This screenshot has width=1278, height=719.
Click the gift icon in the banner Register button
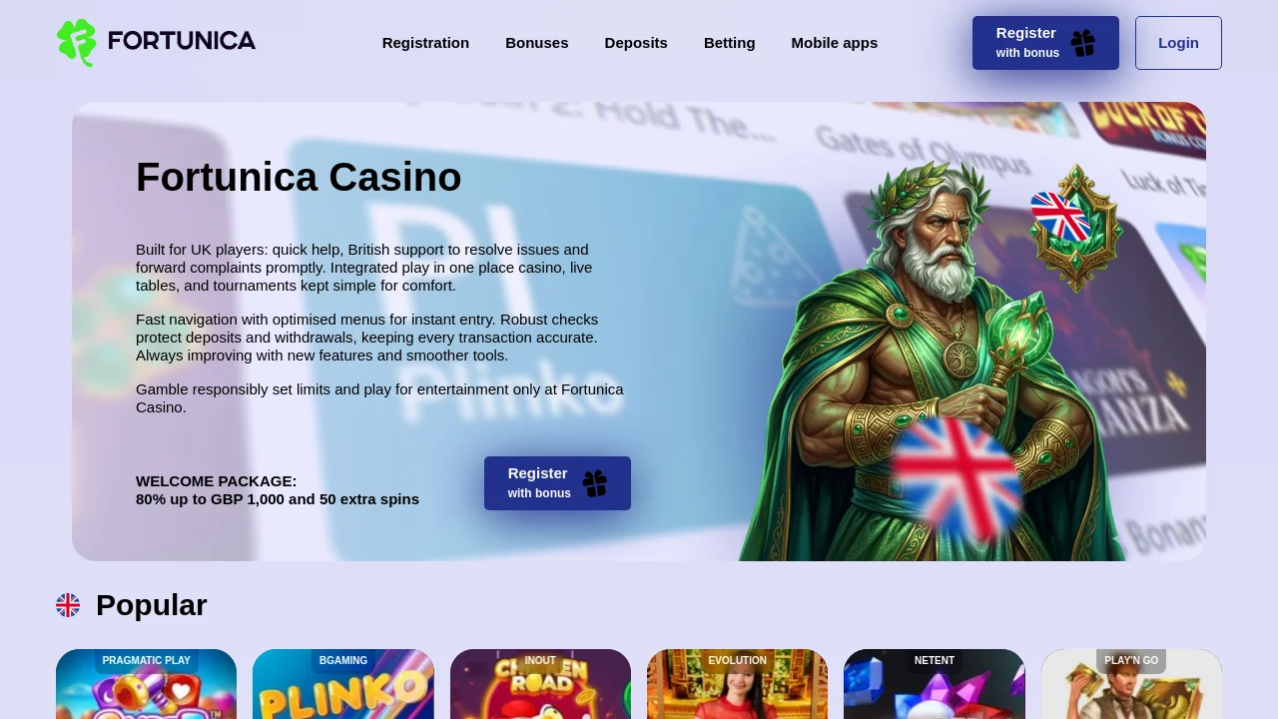(595, 483)
